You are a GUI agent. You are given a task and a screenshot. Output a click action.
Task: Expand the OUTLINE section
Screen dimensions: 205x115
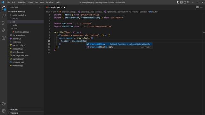(26, 110)
